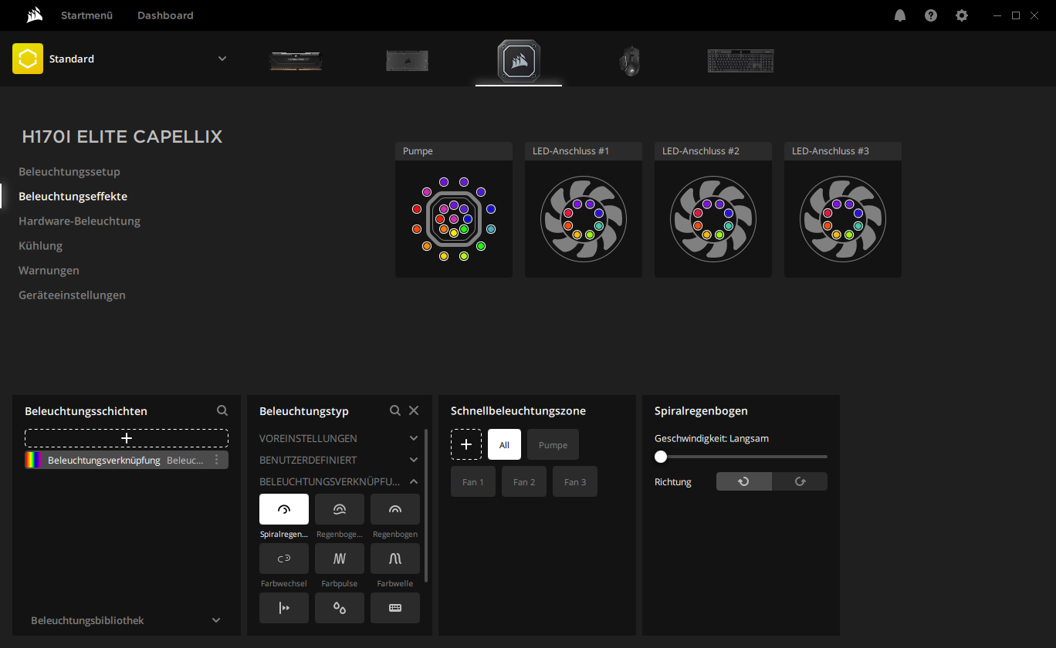Close the Beleuchtungstyp panel

[x=414, y=411]
